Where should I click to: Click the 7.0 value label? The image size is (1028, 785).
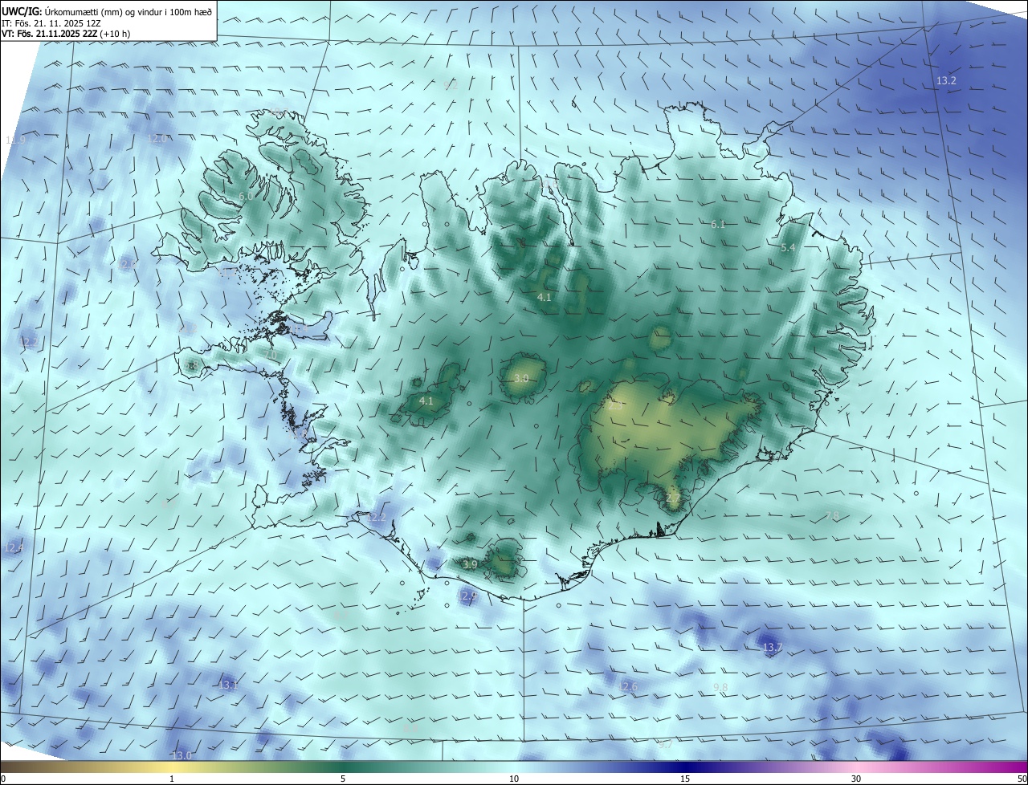click(271, 355)
